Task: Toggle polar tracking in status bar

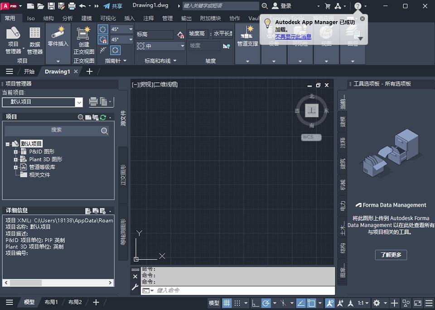Action: tap(266, 303)
